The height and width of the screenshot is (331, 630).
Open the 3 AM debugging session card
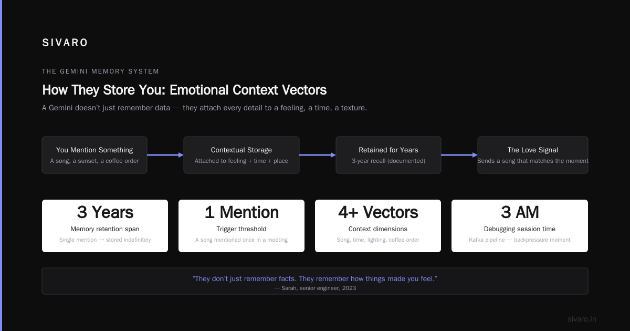[x=520, y=226]
